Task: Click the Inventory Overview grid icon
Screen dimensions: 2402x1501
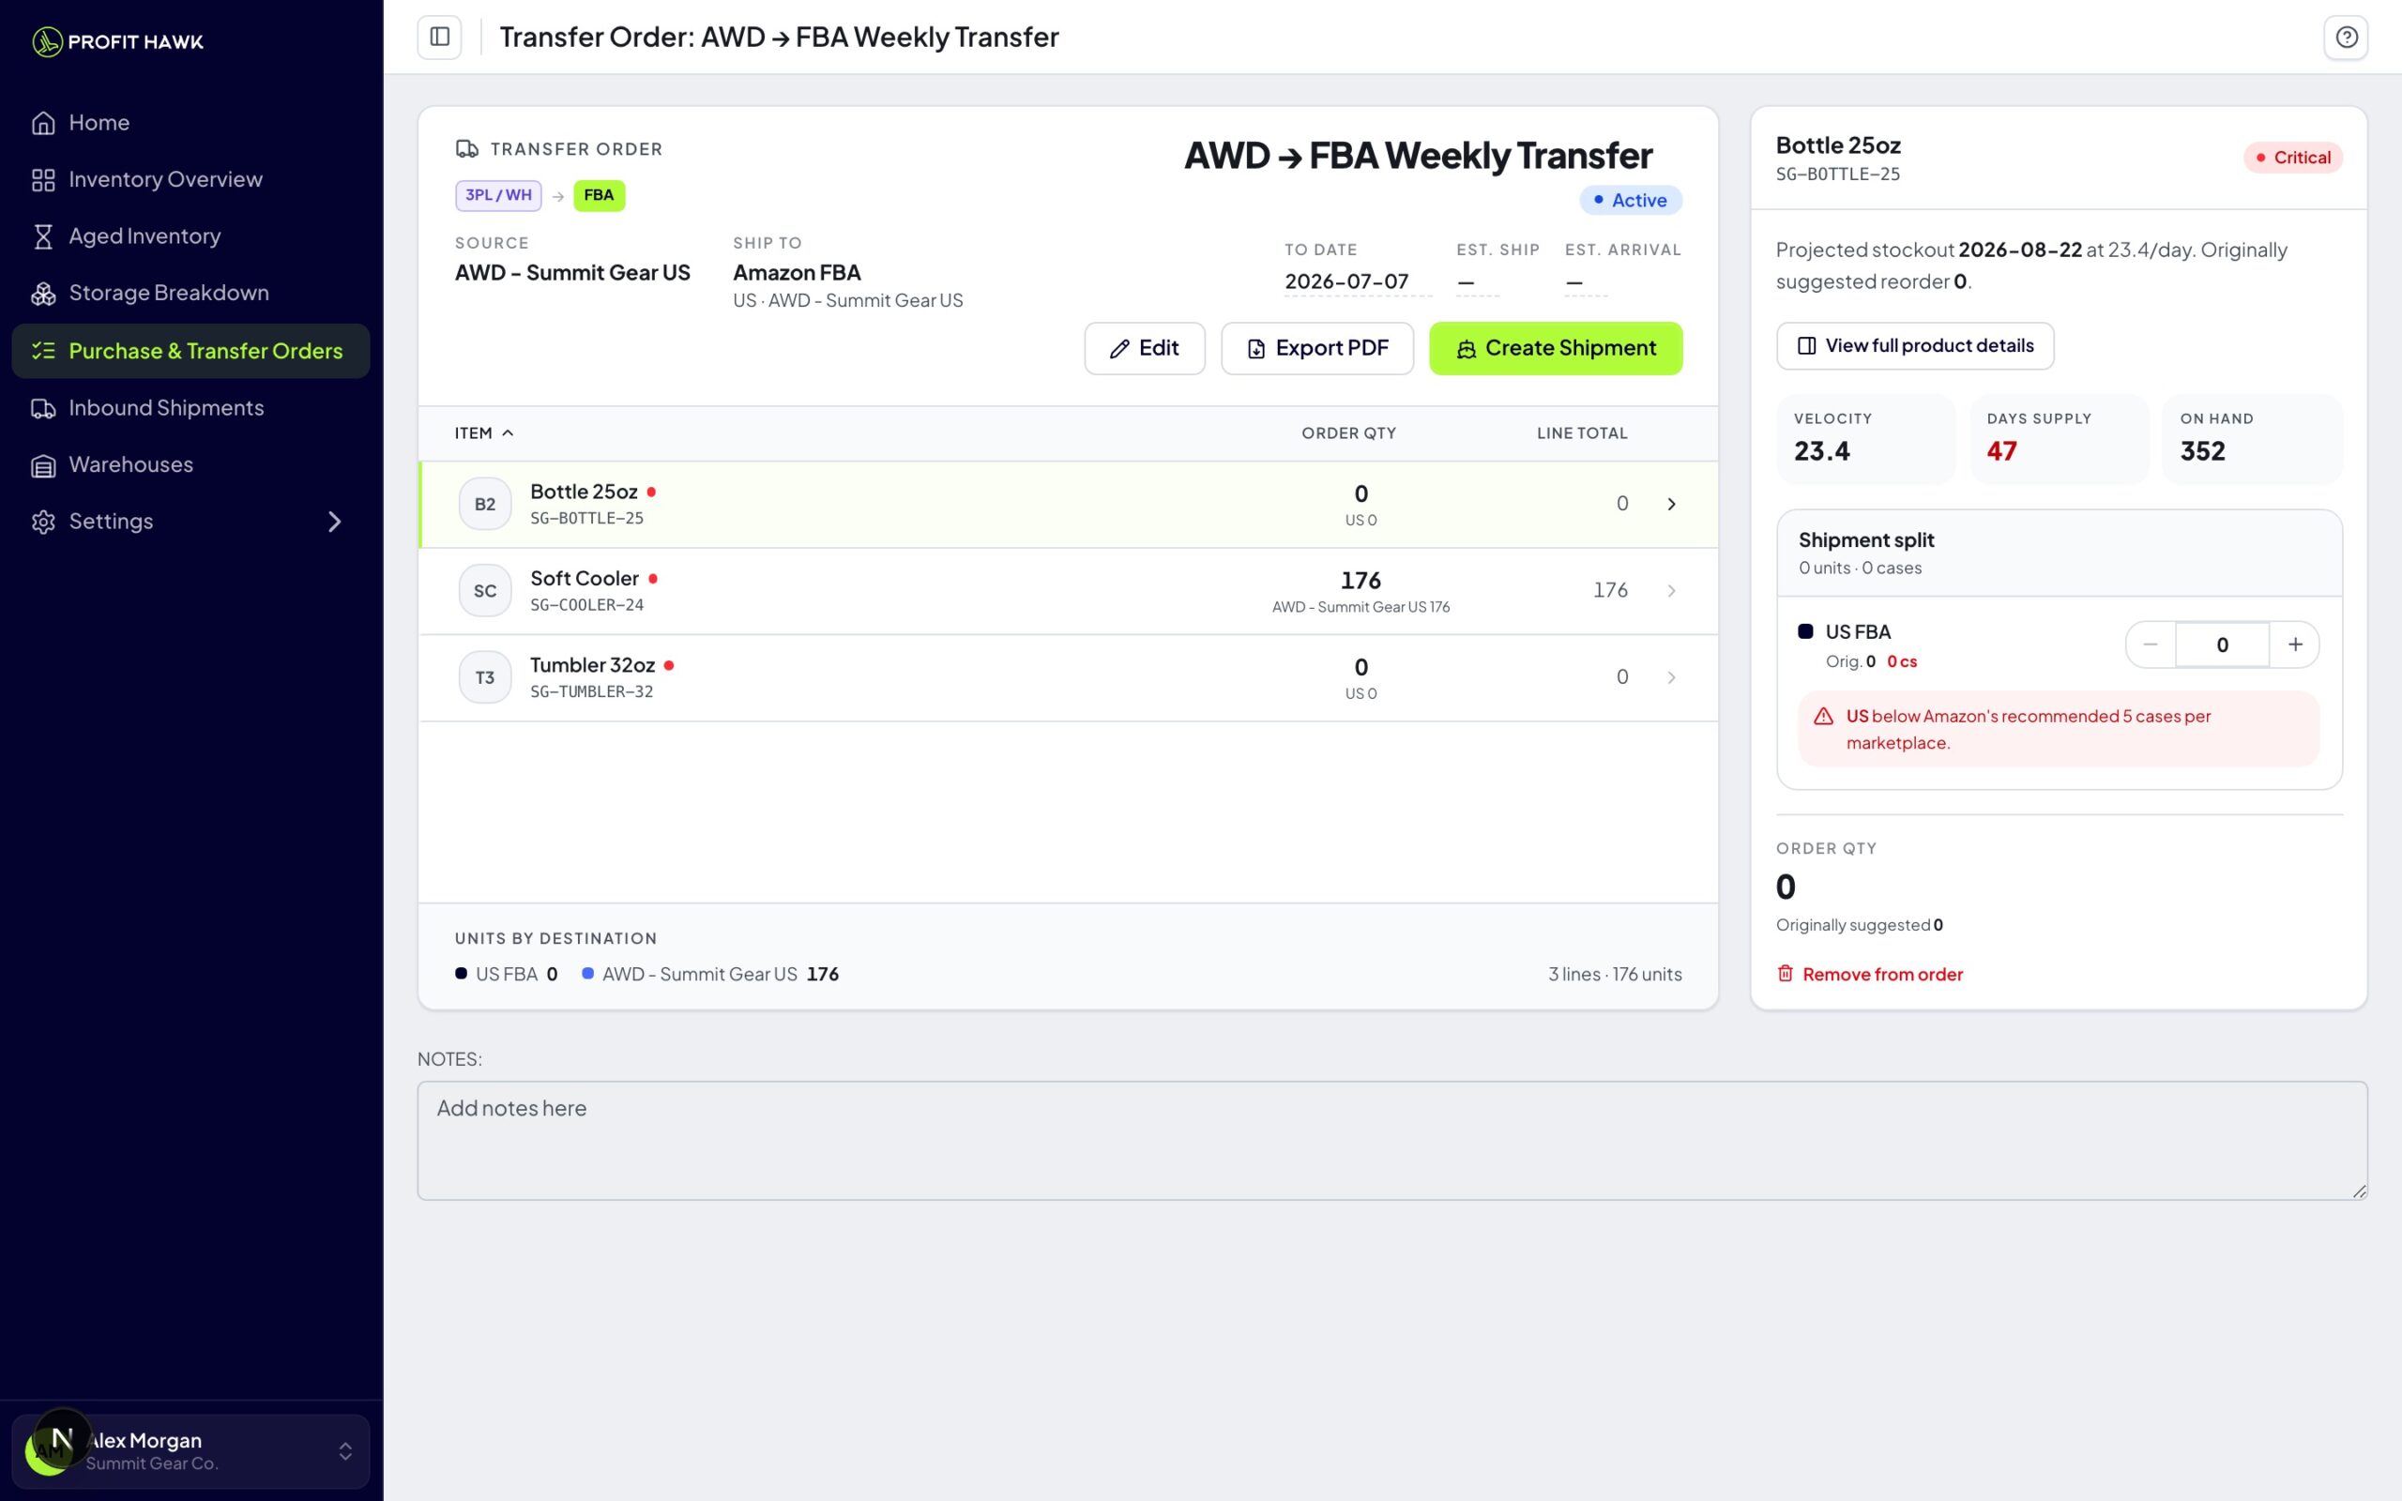Action: 42,180
